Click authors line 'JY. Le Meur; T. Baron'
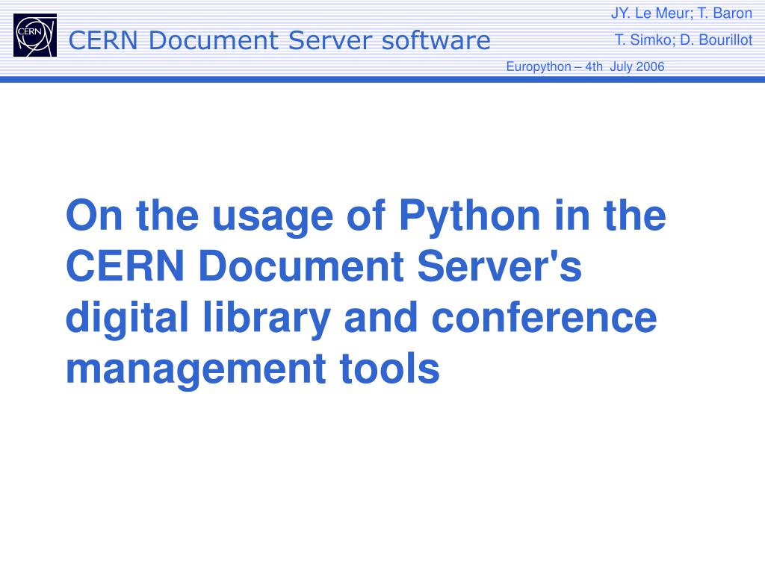The image size is (765, 573). pos(681,13)
